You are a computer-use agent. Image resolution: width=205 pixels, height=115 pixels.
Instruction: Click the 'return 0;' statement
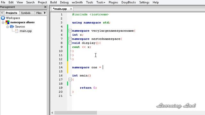(x=88, y=88)
